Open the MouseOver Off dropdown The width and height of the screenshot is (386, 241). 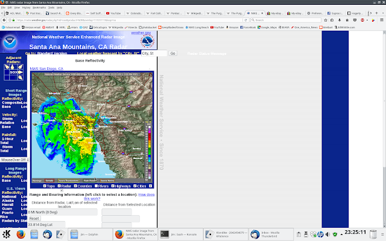[x=14, y=160]
